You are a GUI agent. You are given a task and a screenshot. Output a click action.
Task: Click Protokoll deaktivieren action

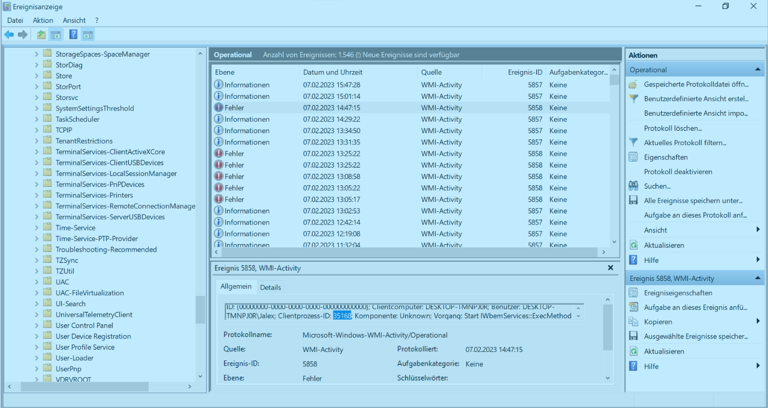point(678,172)
